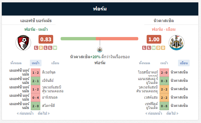Select Bournemouth's active เหย้า tab
Image resolution: width=201 pixels, height=123 pixels.
36,63
